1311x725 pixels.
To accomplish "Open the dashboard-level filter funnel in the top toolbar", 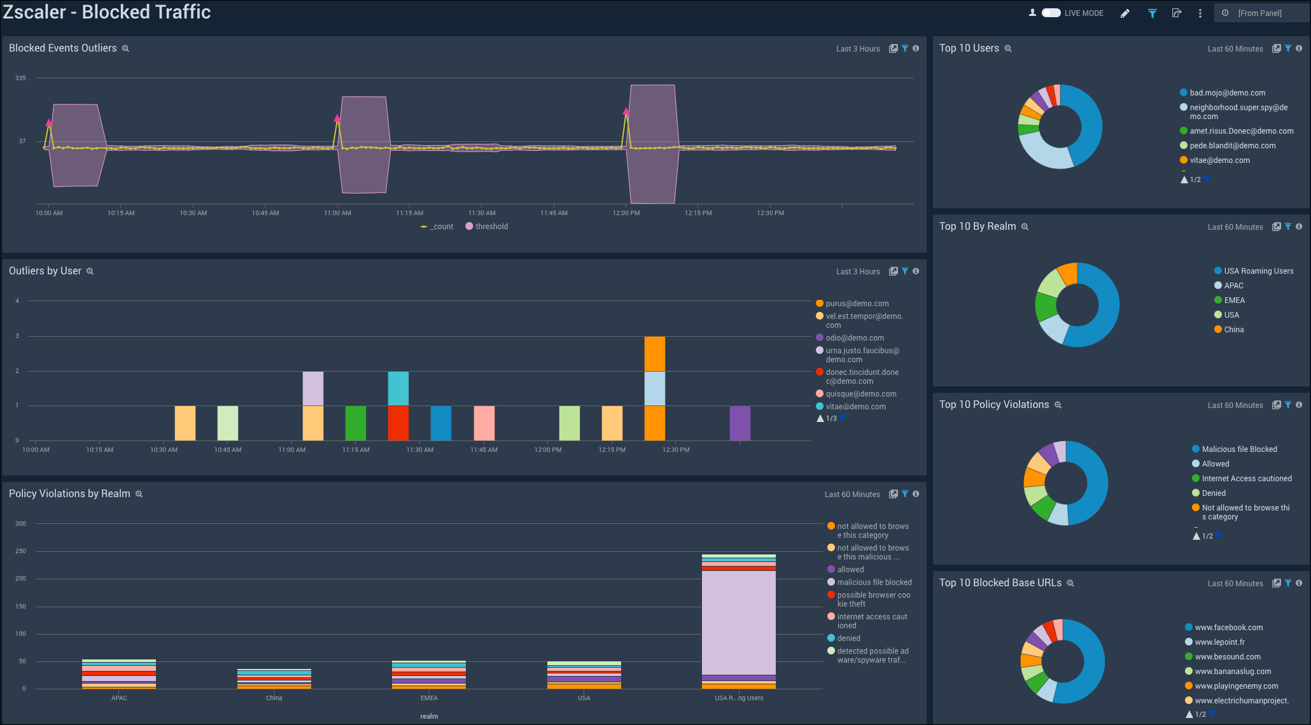I will tap(1152, 13).
